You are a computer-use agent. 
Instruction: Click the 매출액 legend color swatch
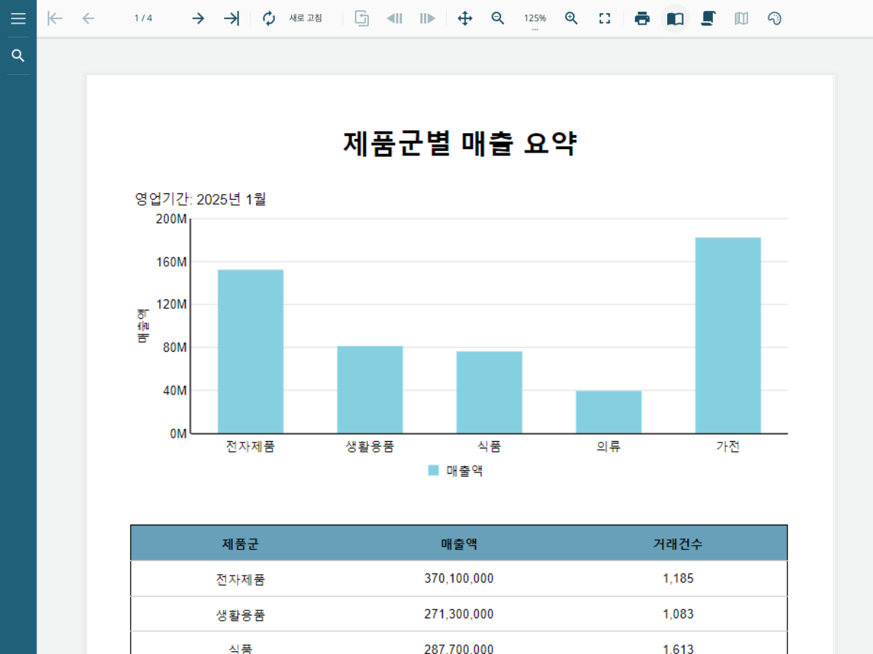[434, 470]
